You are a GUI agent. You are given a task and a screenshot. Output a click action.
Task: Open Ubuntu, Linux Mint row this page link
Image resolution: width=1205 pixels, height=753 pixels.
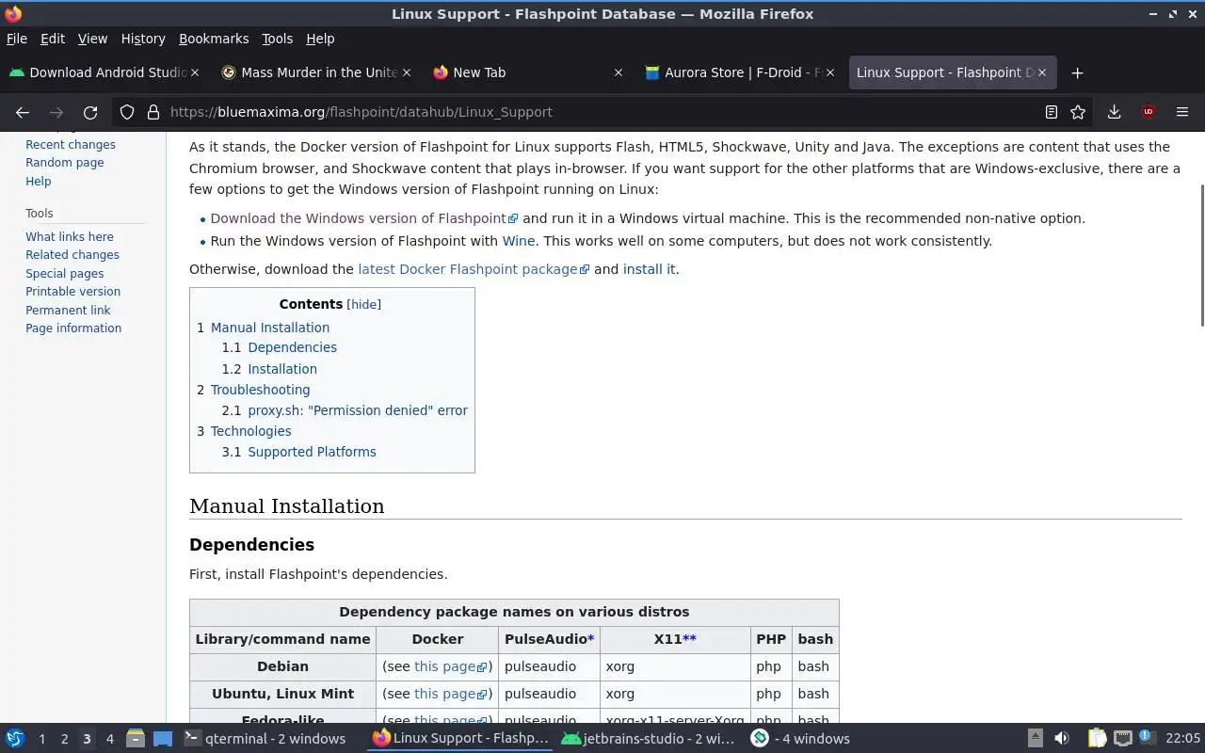pyautogui.click(x=451, y=694)
